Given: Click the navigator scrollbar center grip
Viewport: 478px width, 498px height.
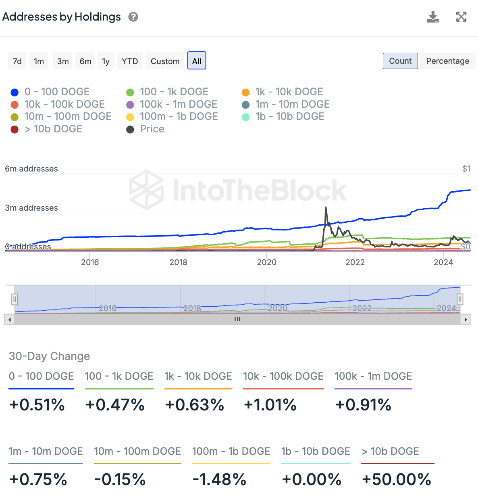Looking at the screenshot, I should coord(237,319).
